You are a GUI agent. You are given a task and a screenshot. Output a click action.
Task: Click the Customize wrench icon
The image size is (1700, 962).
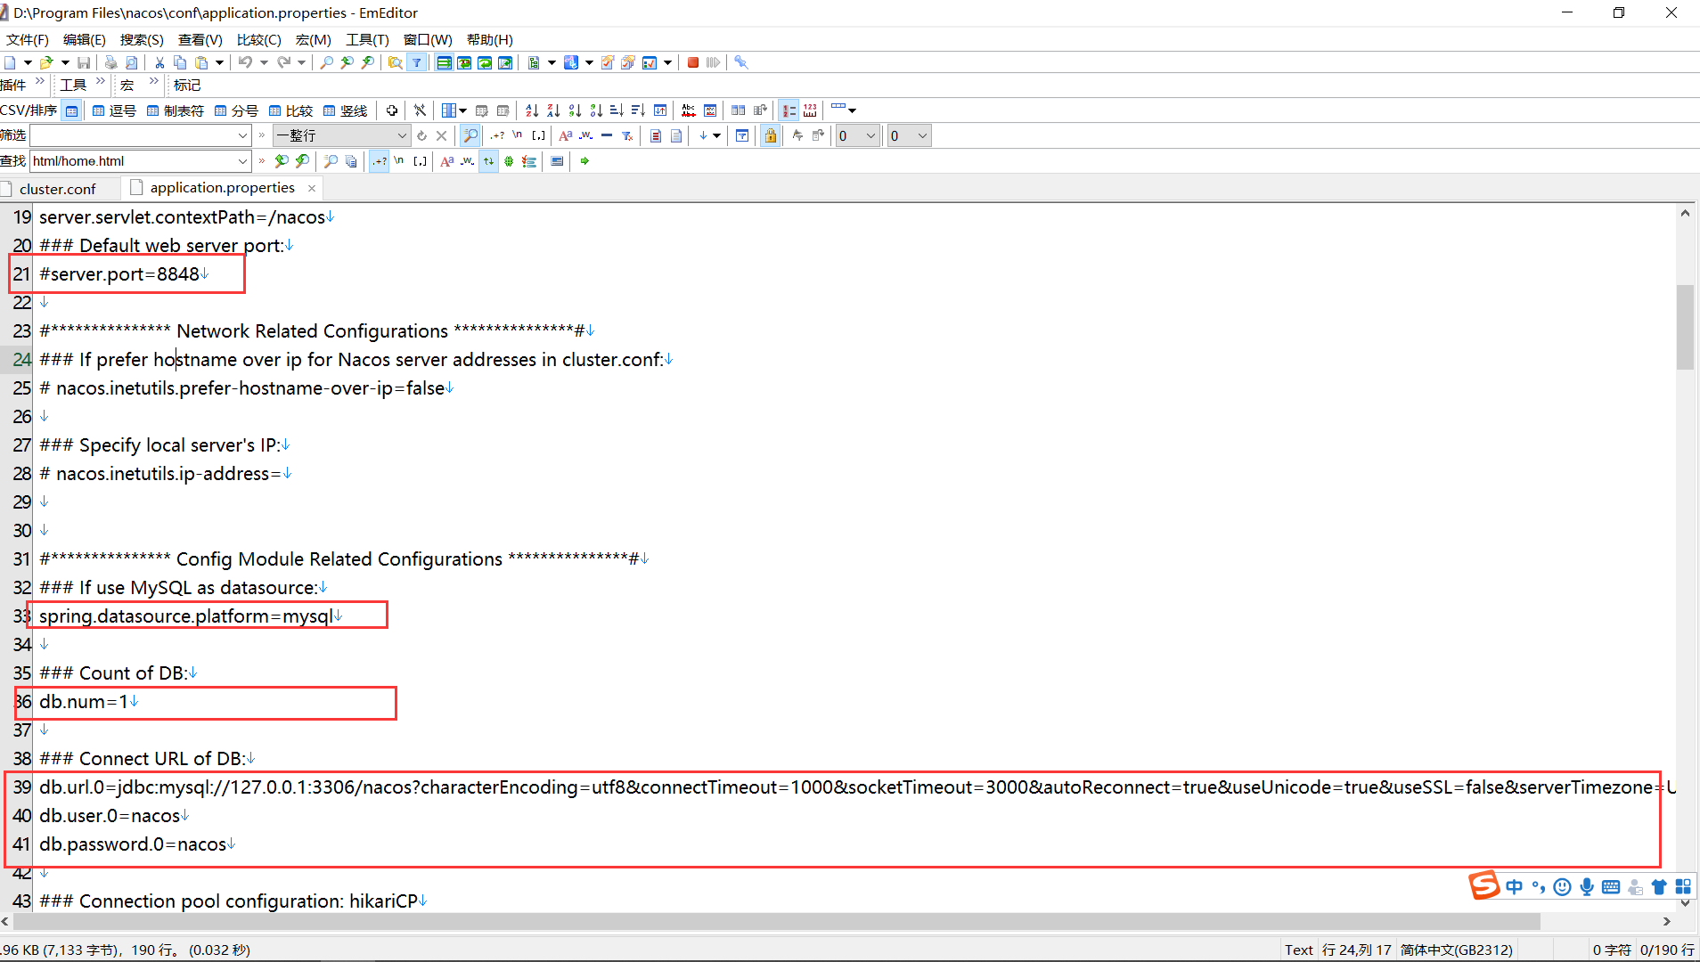point(740,62)
